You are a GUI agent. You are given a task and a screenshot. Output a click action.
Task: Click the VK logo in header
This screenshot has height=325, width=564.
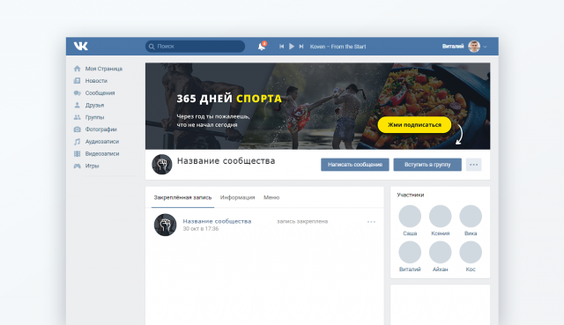81,46
